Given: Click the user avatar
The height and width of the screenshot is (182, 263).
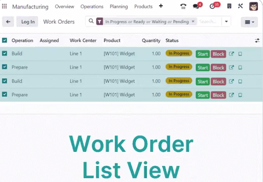Looking at the screenshot, I should (254, 7).
